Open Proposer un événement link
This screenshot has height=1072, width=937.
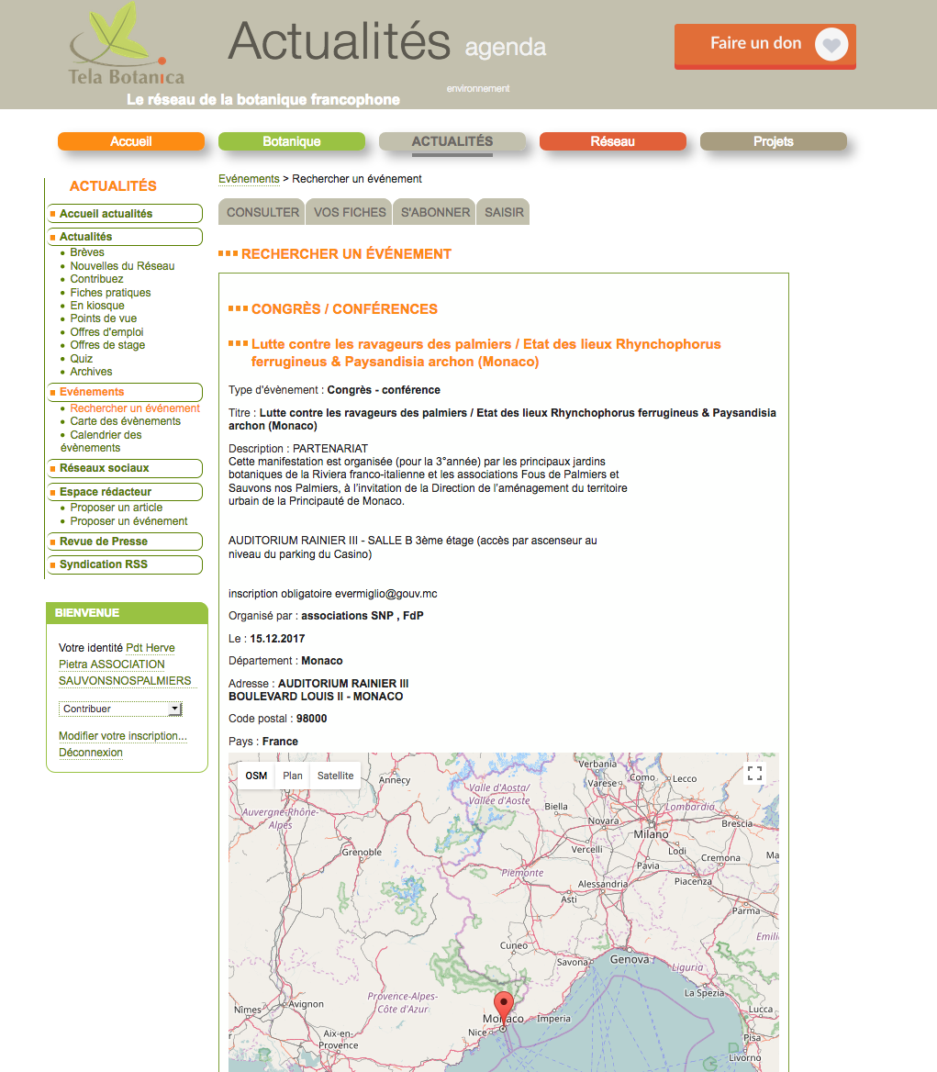[x=128, y=521]
